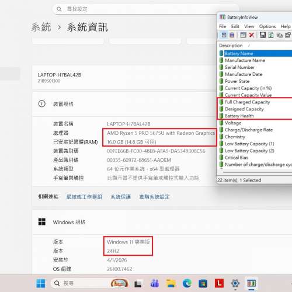Click the purple battery log toolbar icon

pyautogui.click(x=232, y=35)
